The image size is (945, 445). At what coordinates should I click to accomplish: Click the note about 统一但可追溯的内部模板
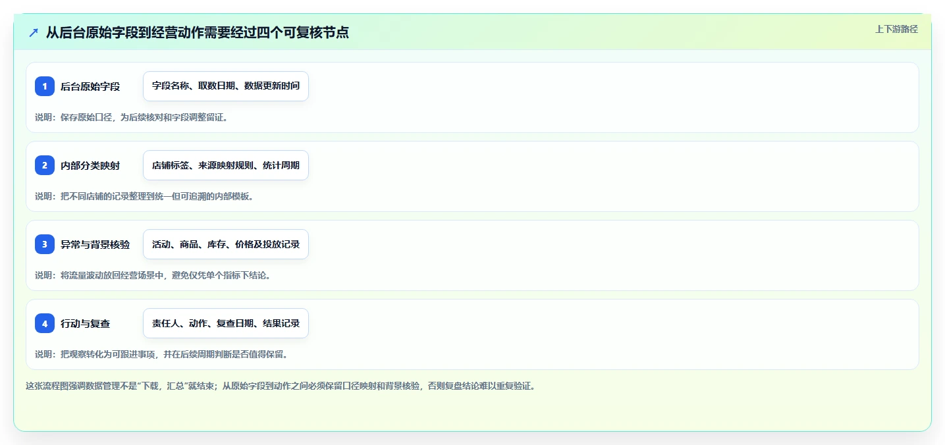tap(144, 196)
